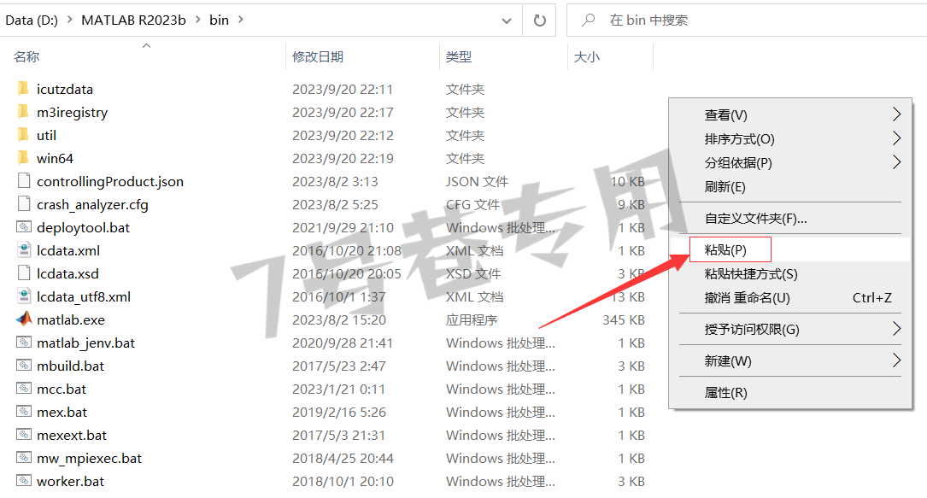
Task: Click the date 2018/10/1 20:10
Action: 343,481
